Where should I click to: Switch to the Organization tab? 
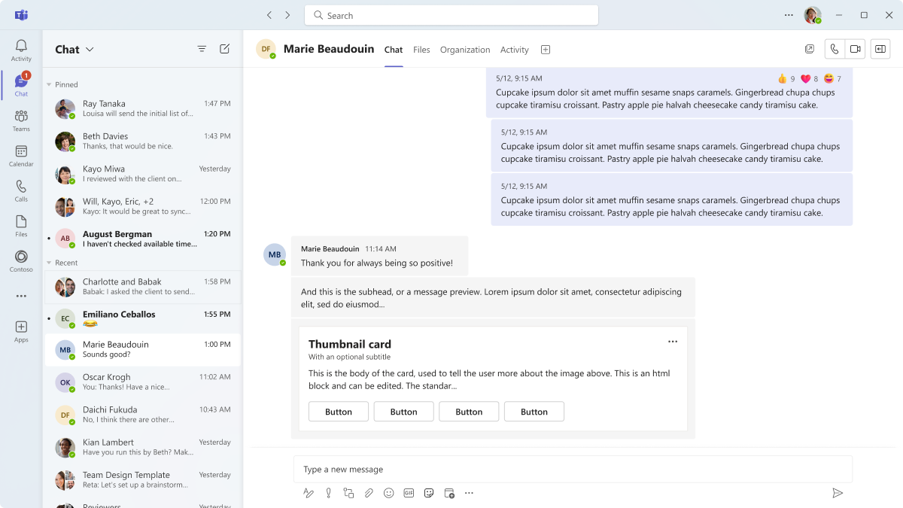click(464, 50)
